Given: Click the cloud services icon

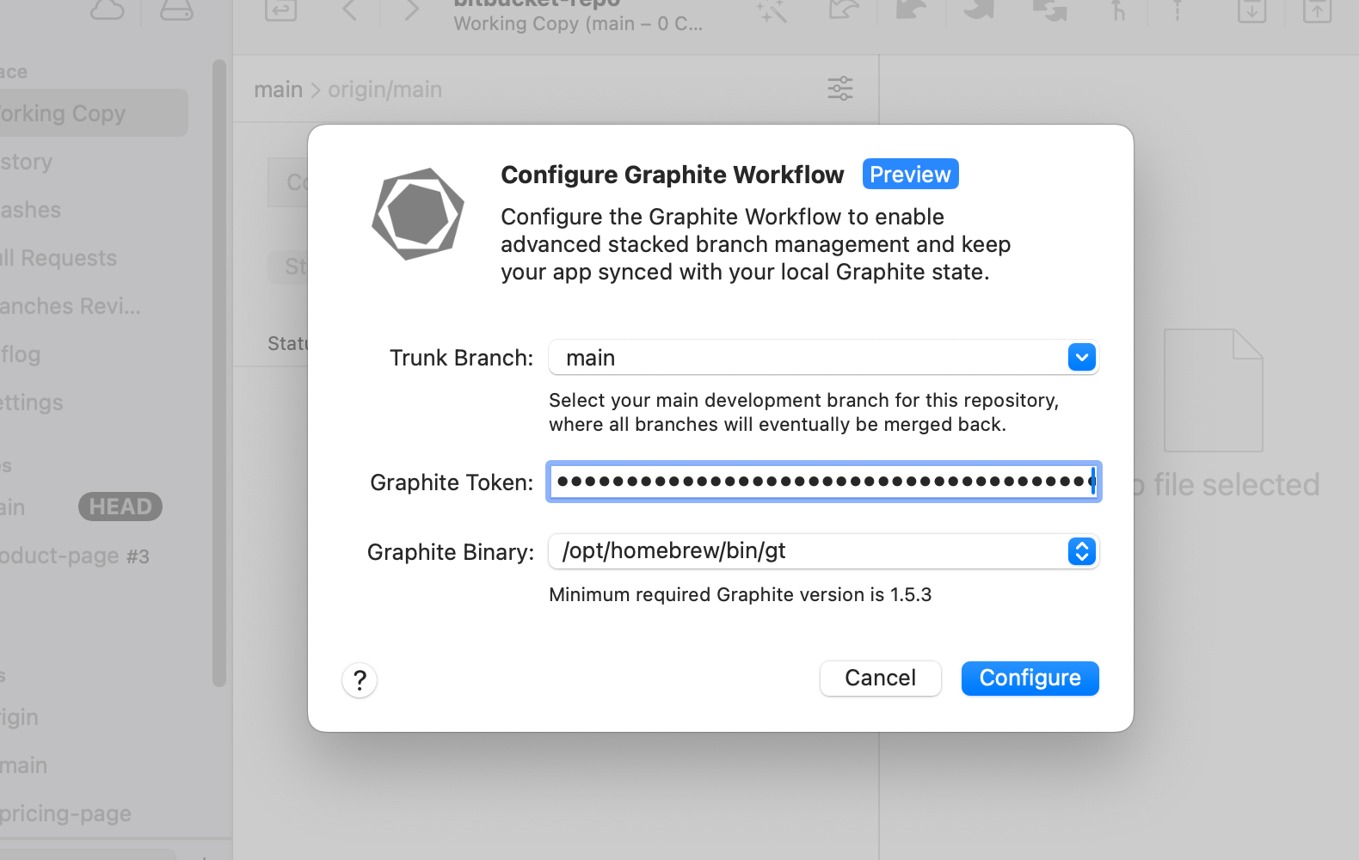Looking at the screenshot, I should 108,10.
